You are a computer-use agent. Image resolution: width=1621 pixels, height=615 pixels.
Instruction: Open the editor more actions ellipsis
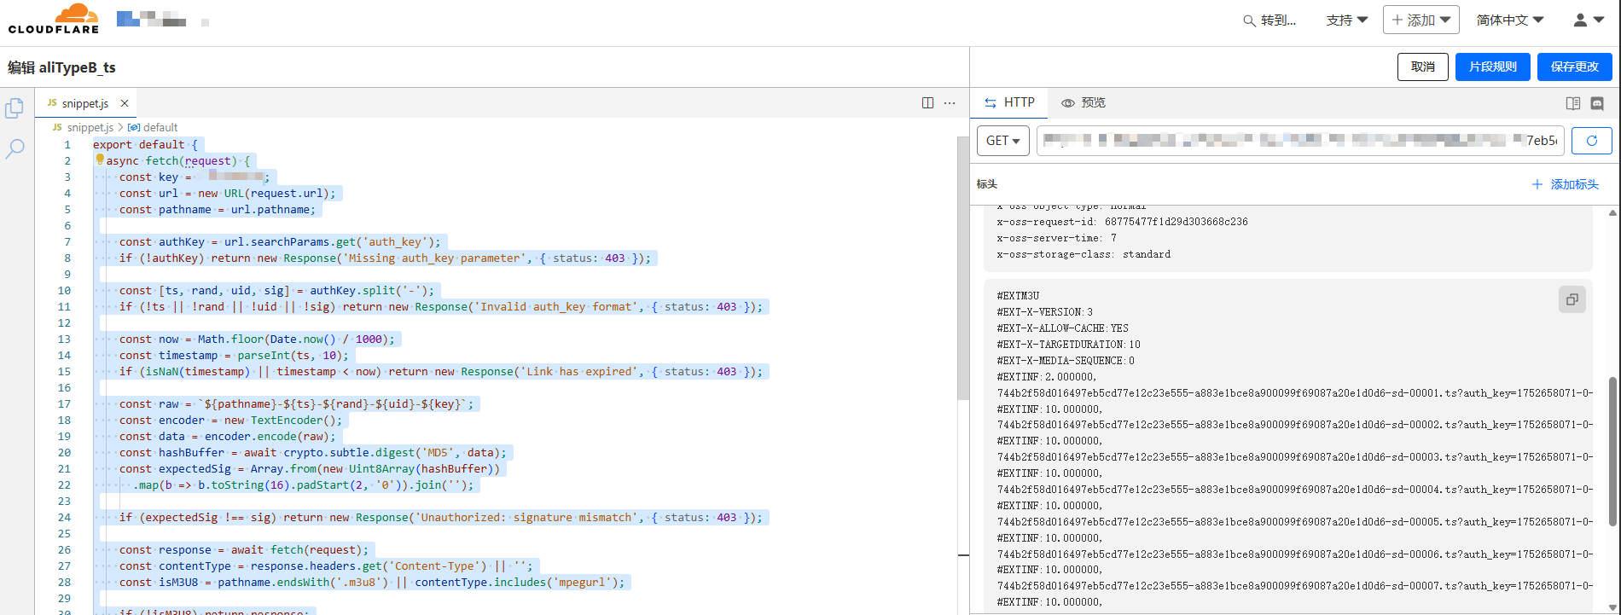950,103
